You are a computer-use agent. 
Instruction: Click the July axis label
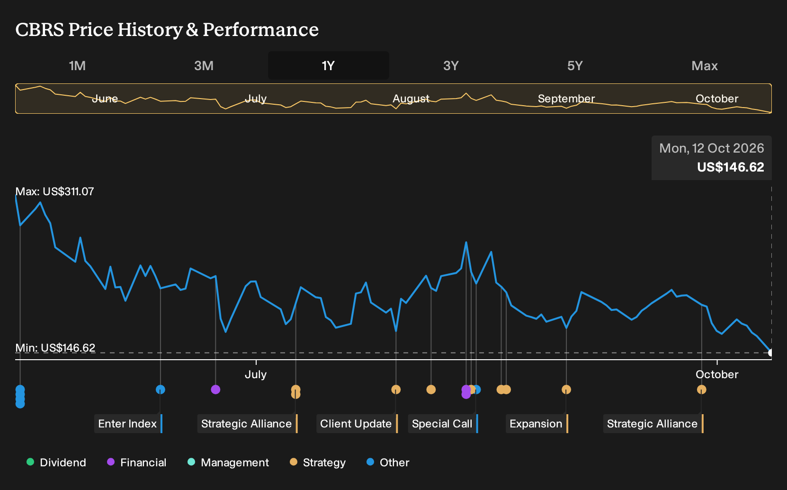click(256, 374)
